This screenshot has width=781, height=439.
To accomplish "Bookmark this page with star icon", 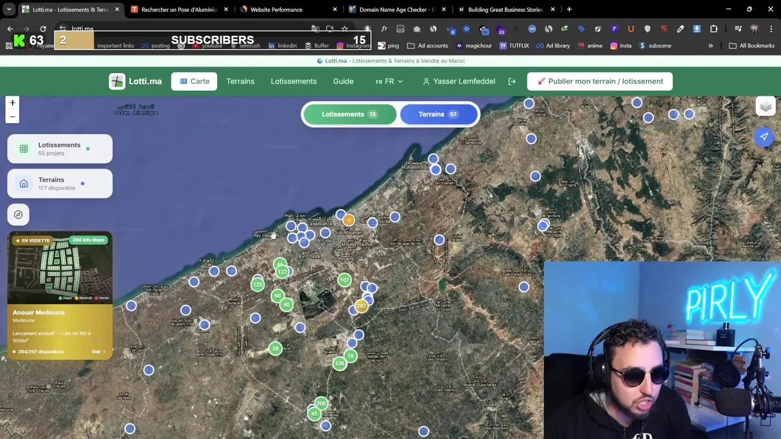I will 345,29.
